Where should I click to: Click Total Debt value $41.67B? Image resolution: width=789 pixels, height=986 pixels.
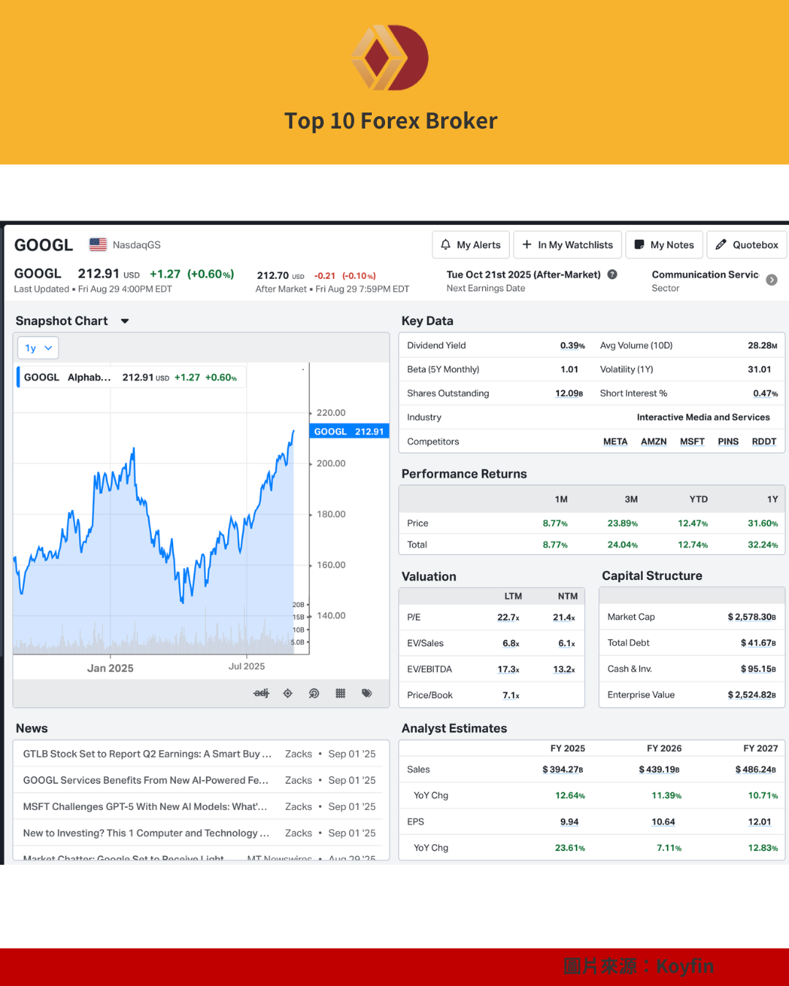coord(758,643)
